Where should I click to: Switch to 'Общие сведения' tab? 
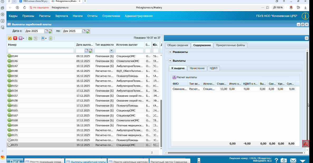pos(178,45)
